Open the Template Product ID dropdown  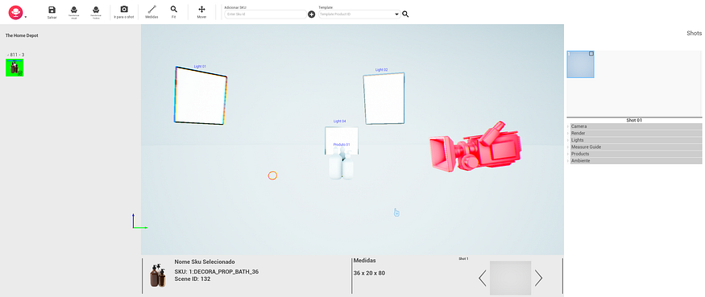point(359,14)
